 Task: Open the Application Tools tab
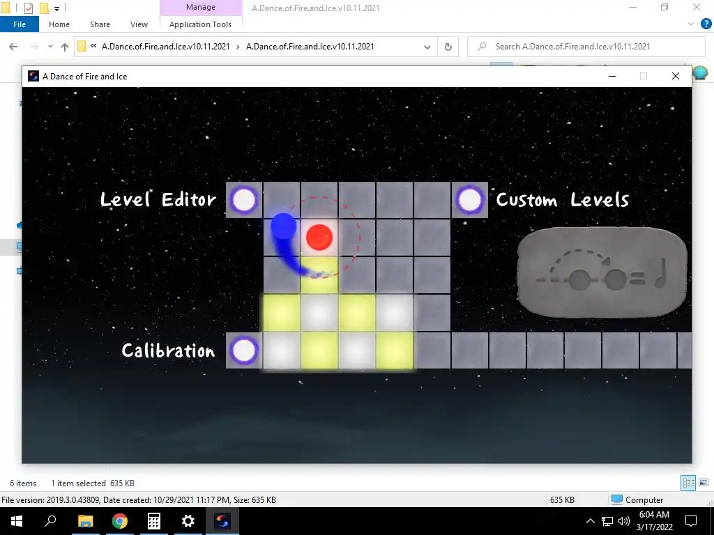(x=200, y=24)
